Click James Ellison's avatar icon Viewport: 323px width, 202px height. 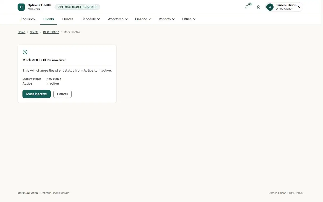tap(270, 7)
